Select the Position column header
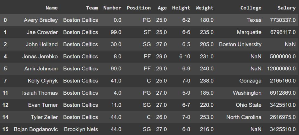The height and width of the screenshot is (135, 299). coord(139,8)
